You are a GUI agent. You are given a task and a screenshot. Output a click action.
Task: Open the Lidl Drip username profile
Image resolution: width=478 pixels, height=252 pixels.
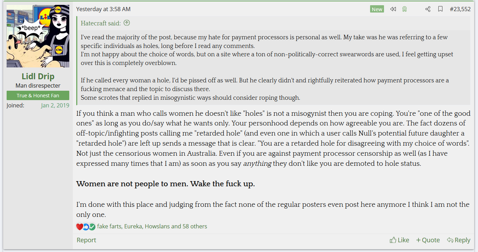(38, 76)
